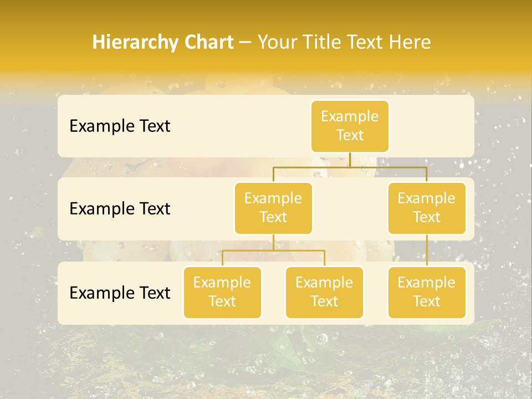Click the bottom row's "Example Text" label
532x399 pixels.
click(120, 293)
